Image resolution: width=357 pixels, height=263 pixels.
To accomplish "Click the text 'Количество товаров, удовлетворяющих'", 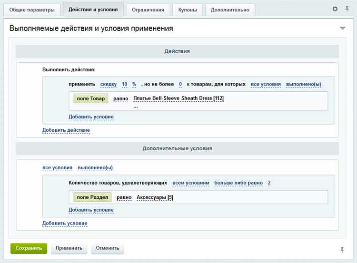I will 118,183.
